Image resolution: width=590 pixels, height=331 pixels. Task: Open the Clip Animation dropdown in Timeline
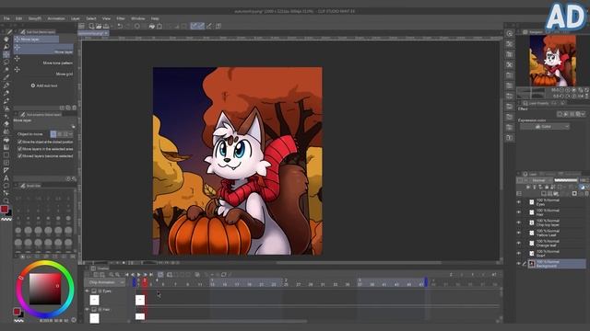point(106,282)
